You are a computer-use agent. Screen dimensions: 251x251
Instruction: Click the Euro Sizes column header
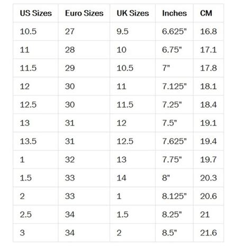(x=84, y=13)
